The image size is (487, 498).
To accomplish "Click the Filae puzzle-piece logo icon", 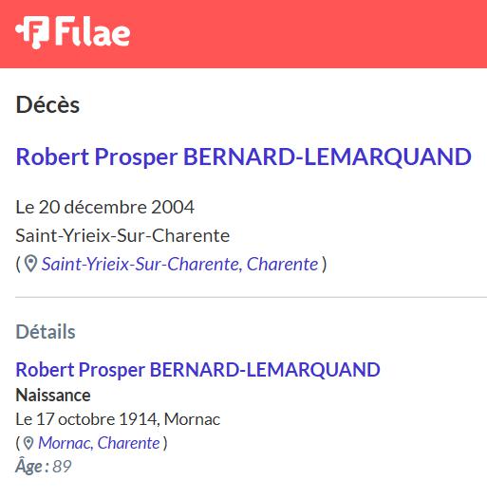I will click(32, 32).
